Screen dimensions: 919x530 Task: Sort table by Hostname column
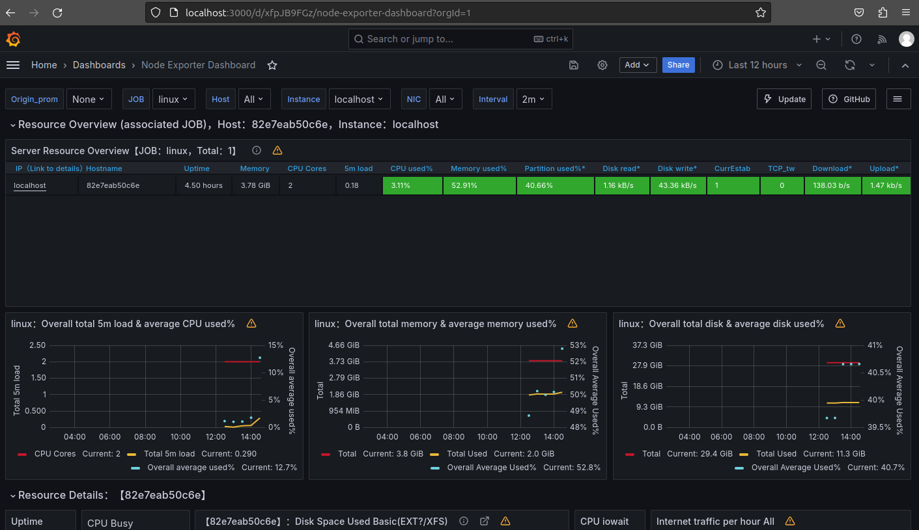104,168
